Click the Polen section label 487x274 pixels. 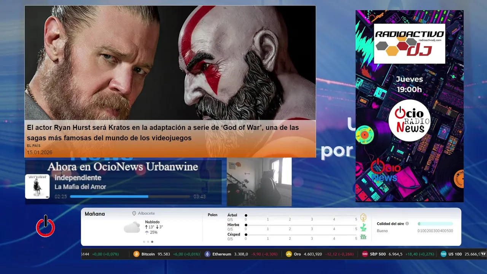[x=213, y=215]
